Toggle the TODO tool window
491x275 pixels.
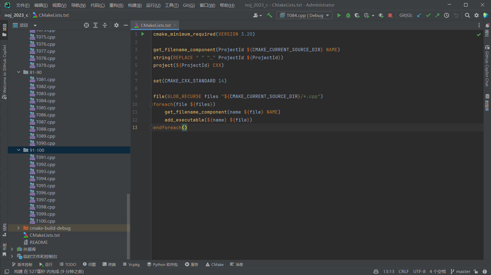pos(68,265)
